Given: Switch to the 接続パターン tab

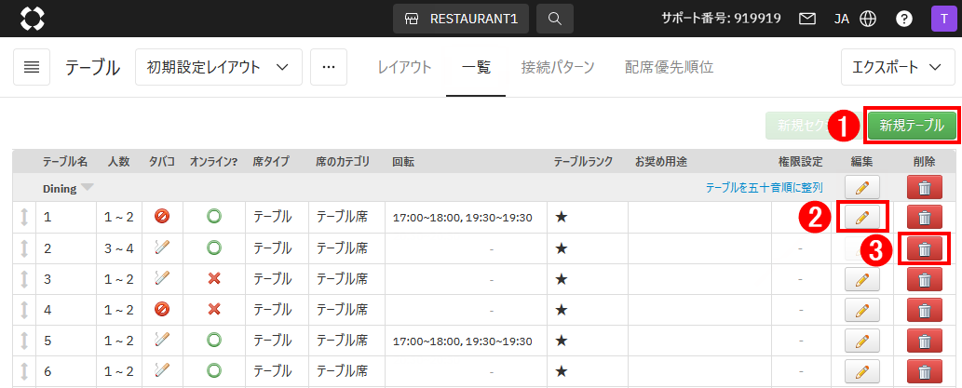Looking at the screenshot, I should (x=558, y=67).
